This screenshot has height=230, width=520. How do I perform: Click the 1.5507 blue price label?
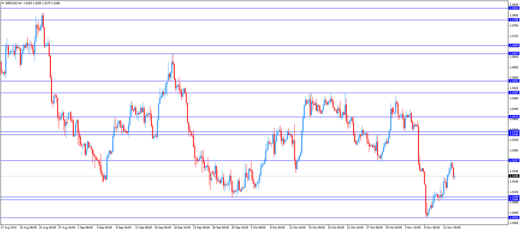pos(514,93)
